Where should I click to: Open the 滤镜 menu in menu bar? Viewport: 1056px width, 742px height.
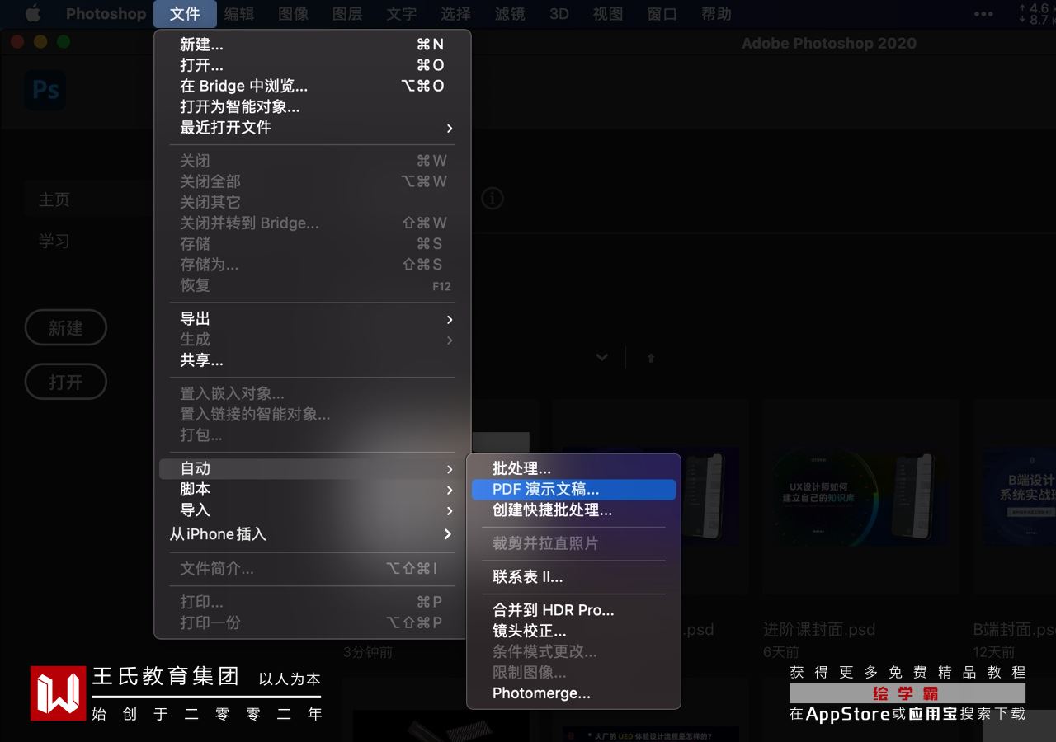tap(510, 14)
